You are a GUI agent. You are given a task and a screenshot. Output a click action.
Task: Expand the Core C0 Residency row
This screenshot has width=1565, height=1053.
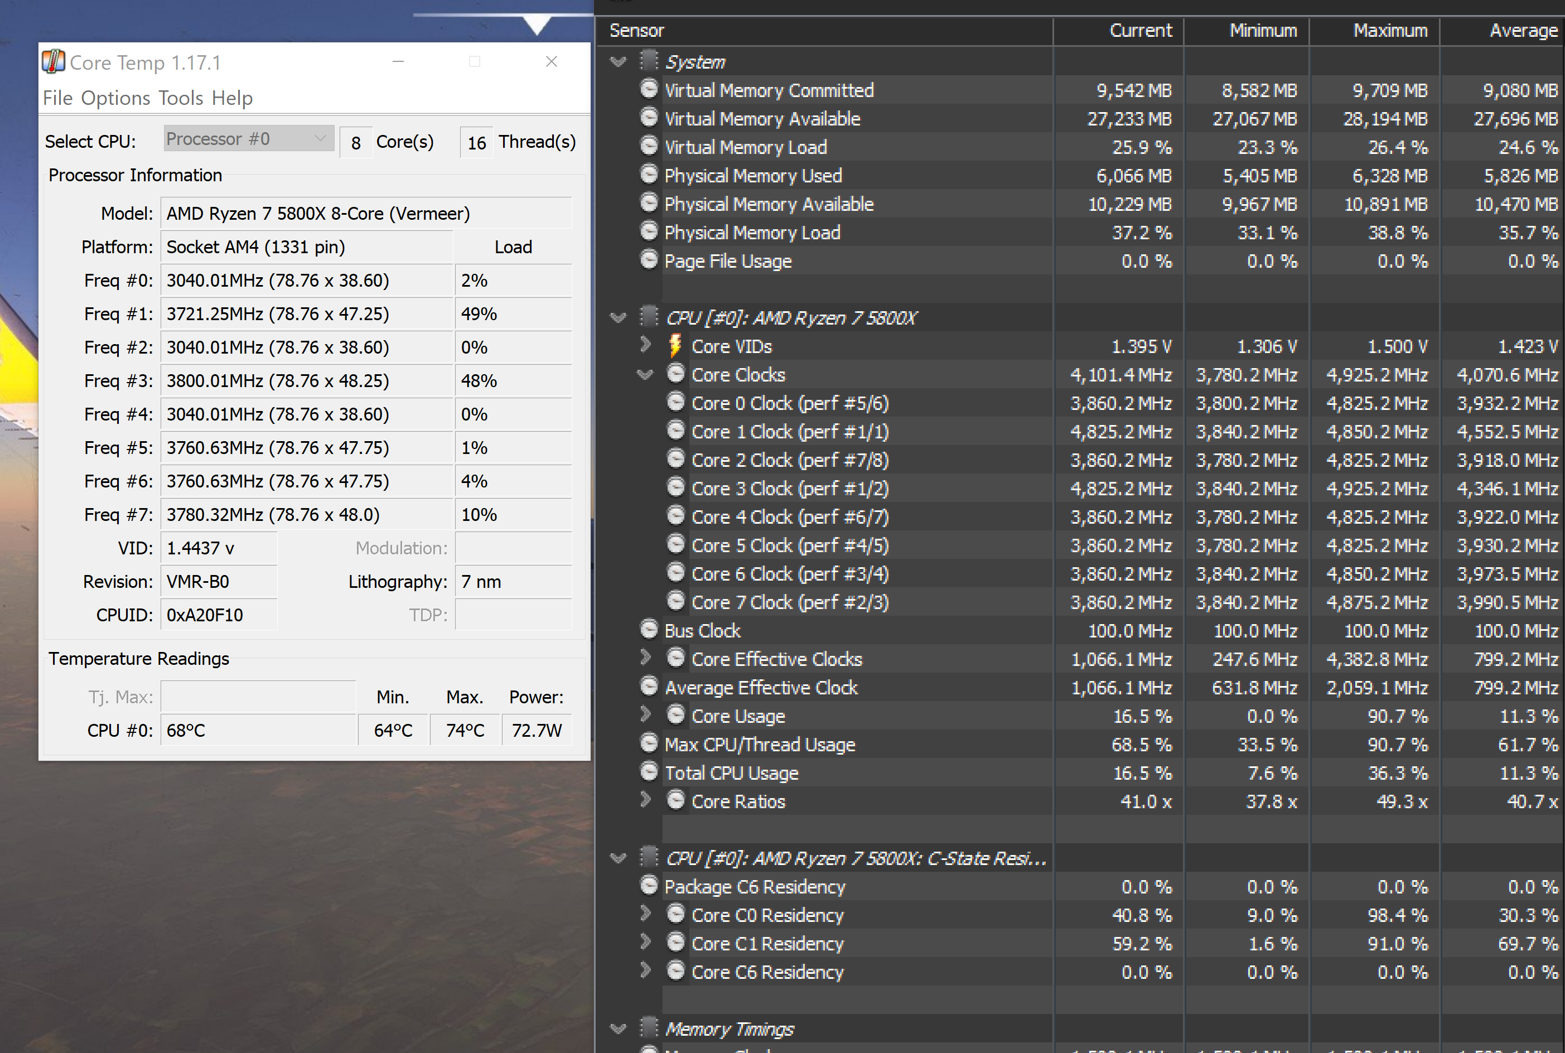[x=645, y=914]
